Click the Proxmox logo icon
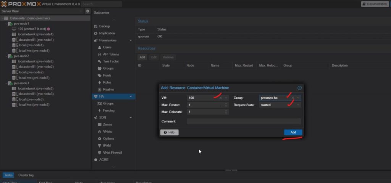The image size is (391, 183). [x=4, y=4]
